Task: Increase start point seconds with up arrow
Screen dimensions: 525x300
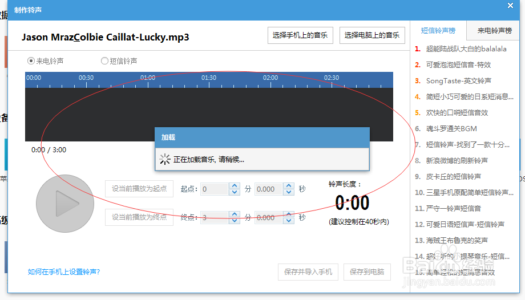Action: 289,185
